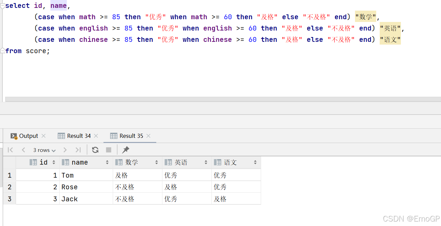Click Jack's 语文 cell 及格
The image size is (441, 226).
tap(236, 199)
